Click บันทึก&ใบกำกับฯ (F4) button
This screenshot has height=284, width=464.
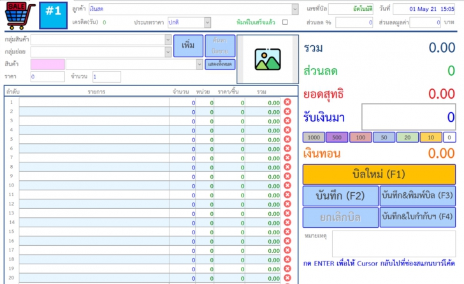pyautogui.click(x=417, y=217)
